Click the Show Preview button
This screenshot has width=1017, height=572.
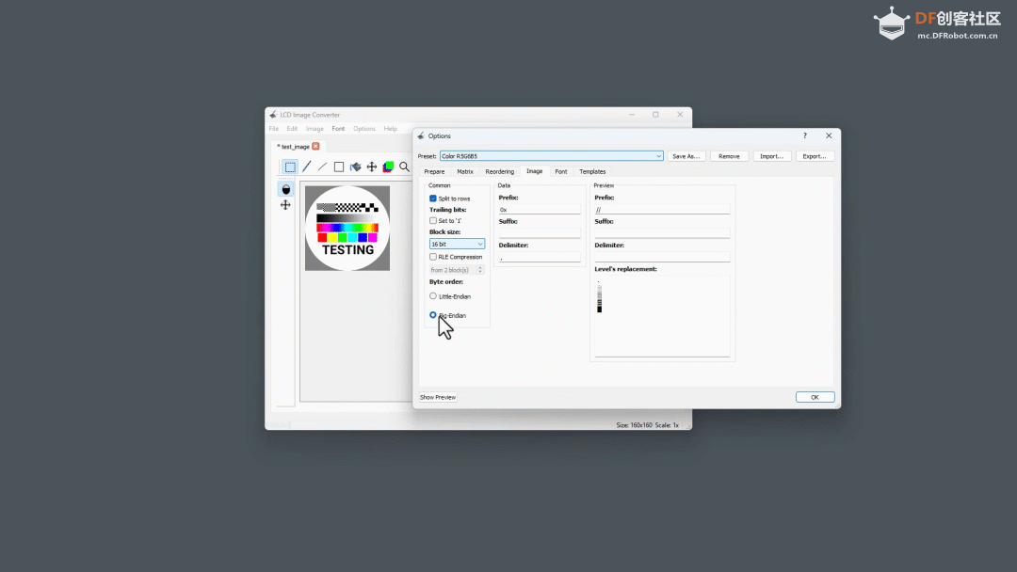[x=438, y=397]
